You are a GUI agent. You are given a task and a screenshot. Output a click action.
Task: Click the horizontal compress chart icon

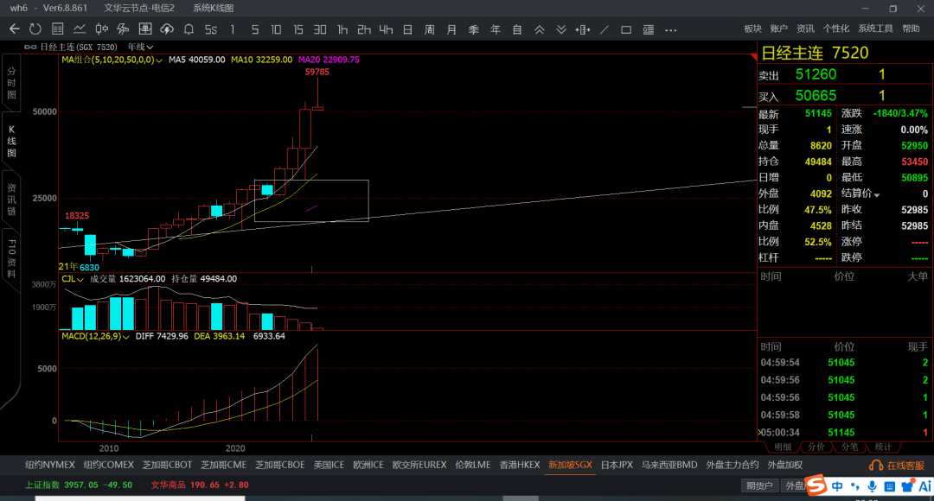(583, 29)
